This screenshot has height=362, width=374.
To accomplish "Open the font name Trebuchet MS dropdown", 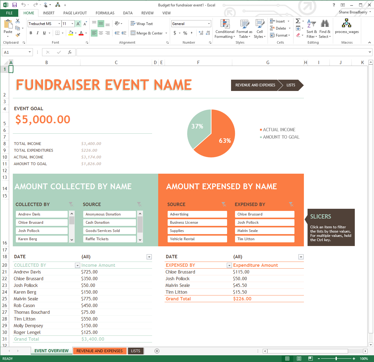I will 59,24.
